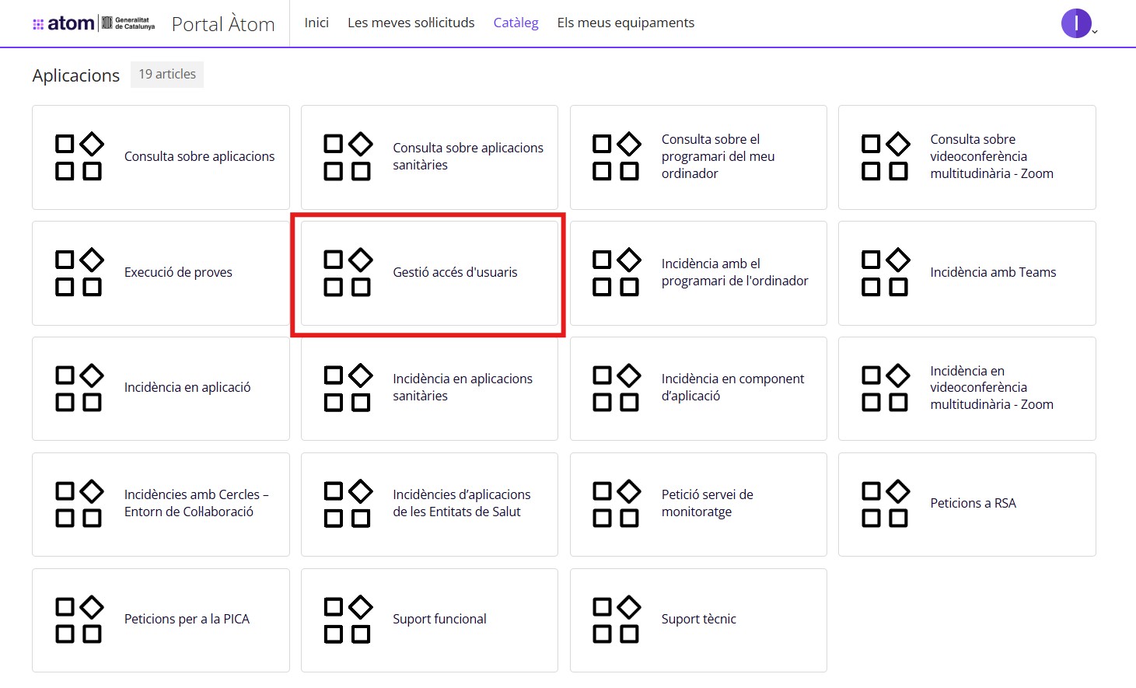Click the icon beside Peticions per a la PICA
This screenshot has width=1136, height=688.
(x=79, y=620)
